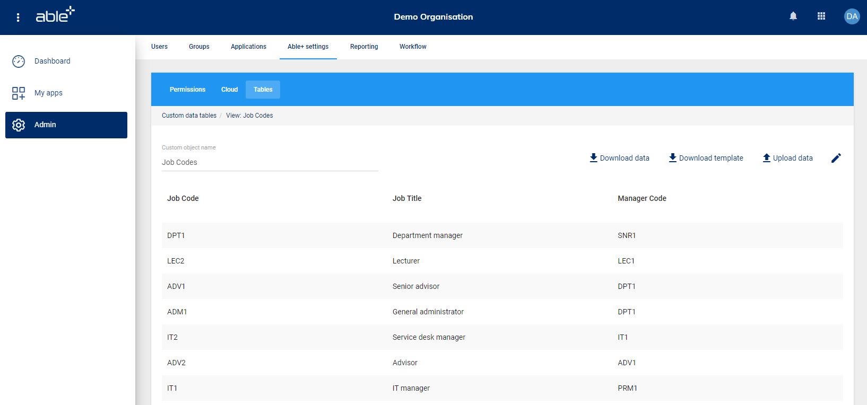Open the DA user avatar menu
Viewport: 867px width, 405px height.
click(x=851, y=16)
